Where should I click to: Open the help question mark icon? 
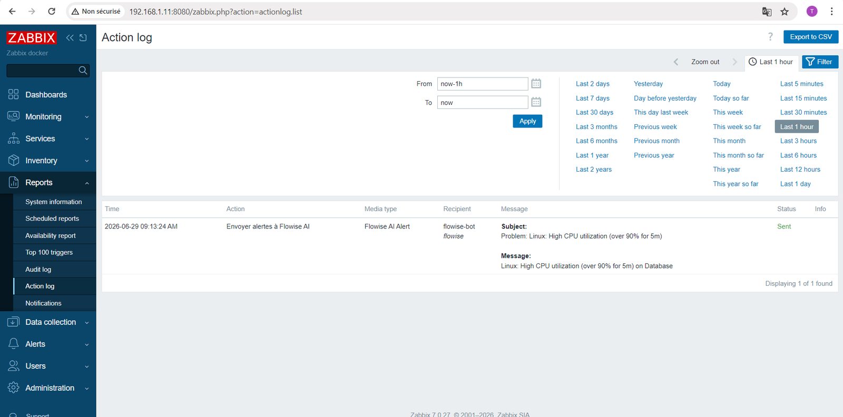pyautogui.click(x=770, y=36)
